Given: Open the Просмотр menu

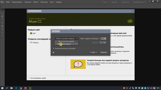Looking at the screenshot, I should (44, 2).
